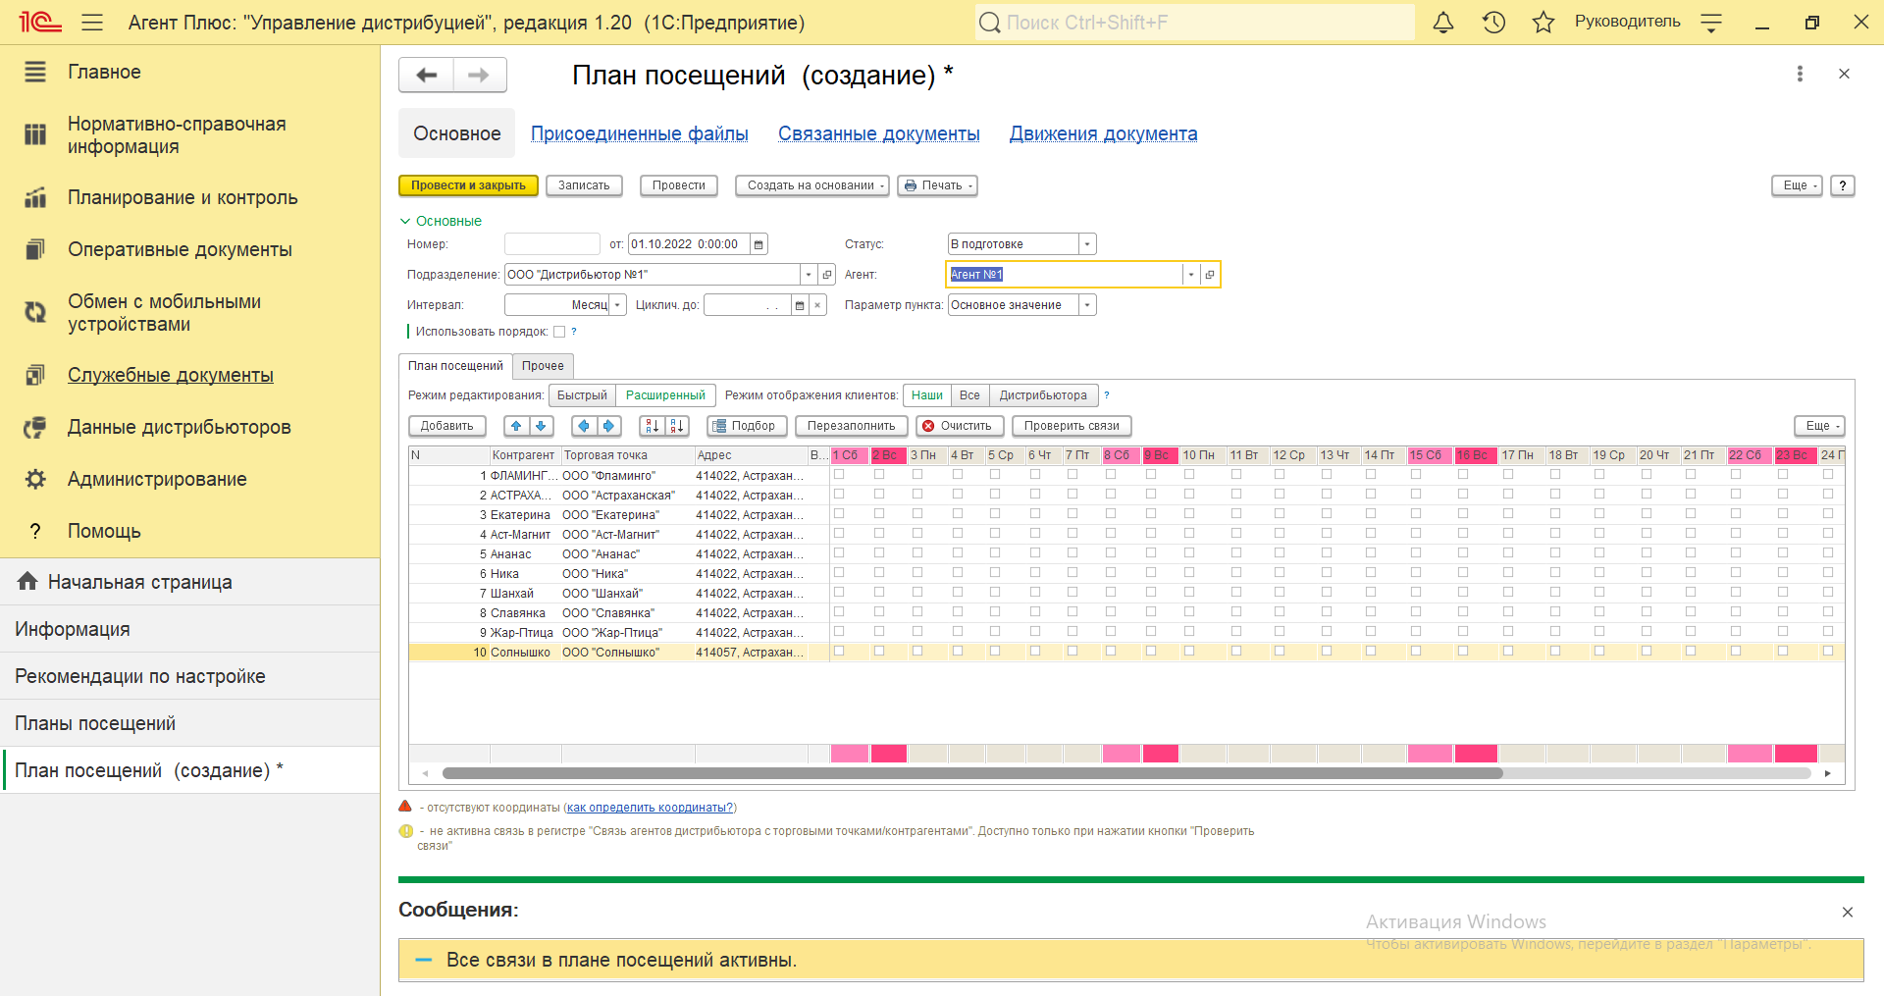Image resolution: width=1884 pixels, height=996 pixels.
Task: Open Подразделение item with the open-form icon
Action: 827,275
